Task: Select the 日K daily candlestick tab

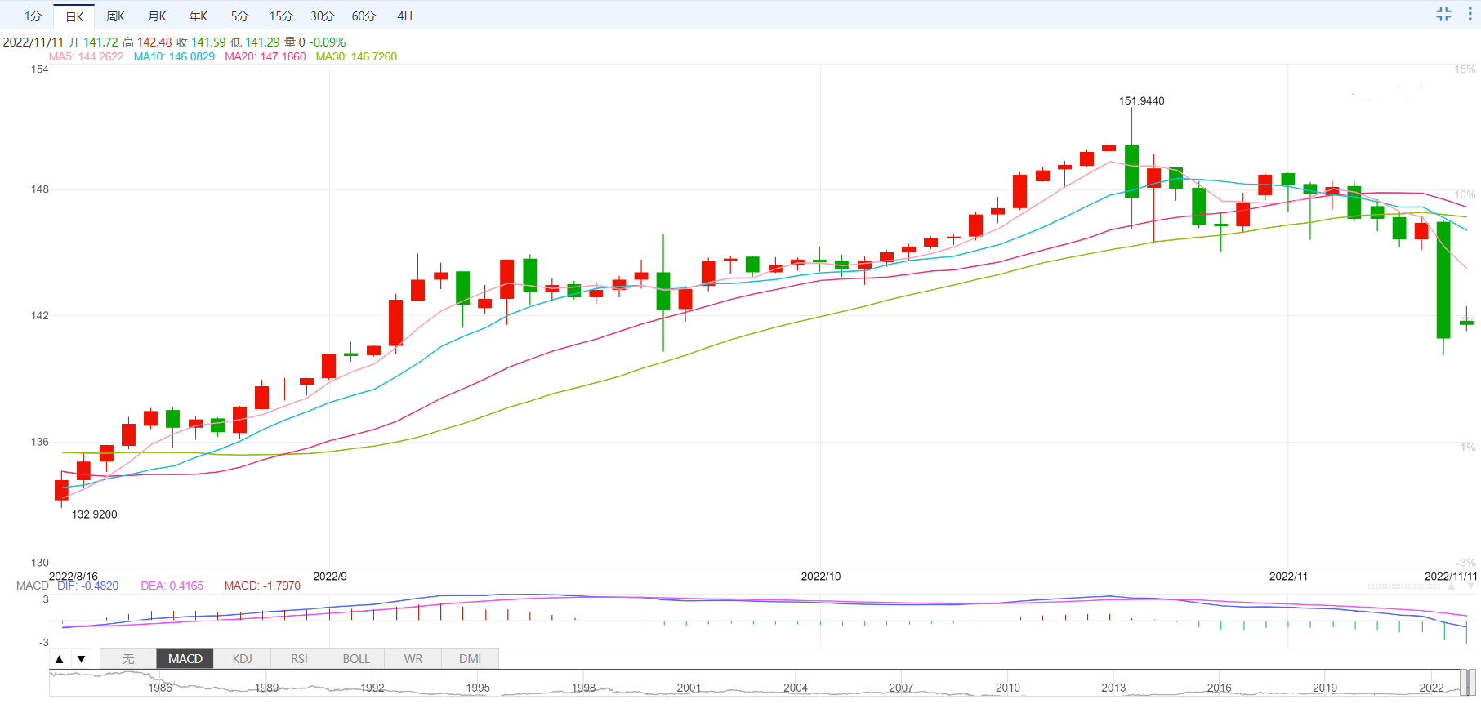Action: [74, 16]
